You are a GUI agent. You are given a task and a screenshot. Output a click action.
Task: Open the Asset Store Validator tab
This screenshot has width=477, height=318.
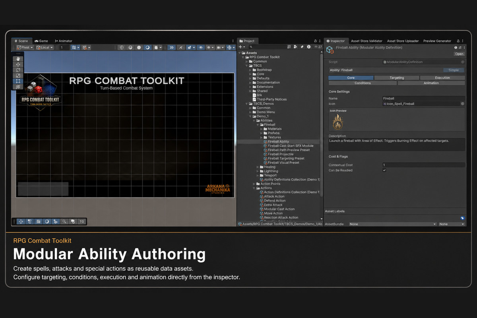366,41
